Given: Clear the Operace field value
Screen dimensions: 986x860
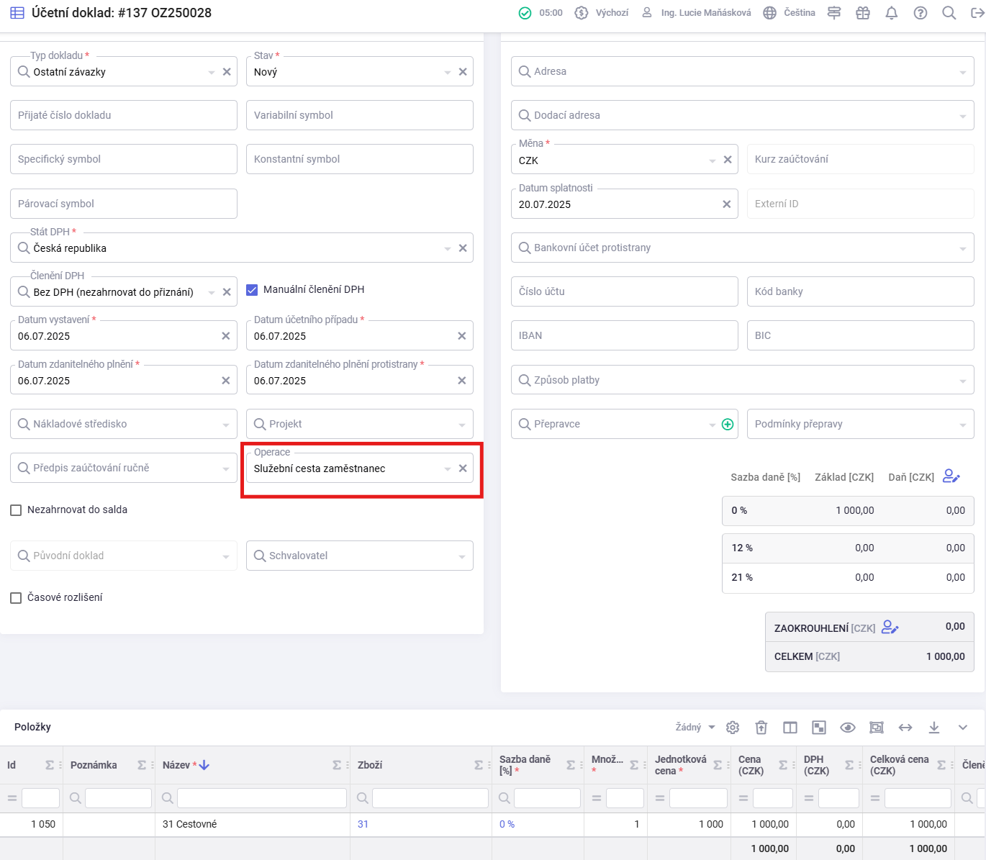Looking at the screenshot, I should click(x=463, y=469).
